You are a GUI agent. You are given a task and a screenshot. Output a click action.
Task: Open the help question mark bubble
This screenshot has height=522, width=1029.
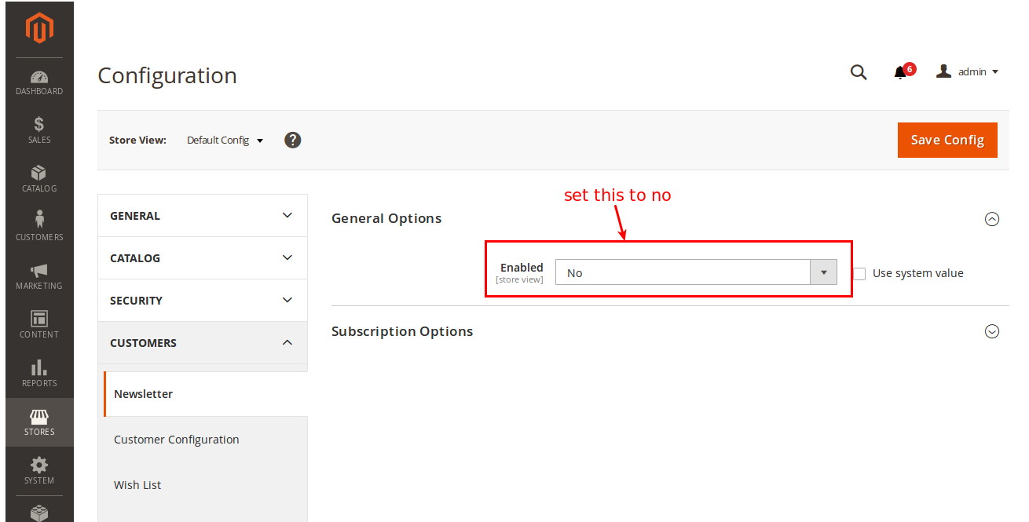292,140
